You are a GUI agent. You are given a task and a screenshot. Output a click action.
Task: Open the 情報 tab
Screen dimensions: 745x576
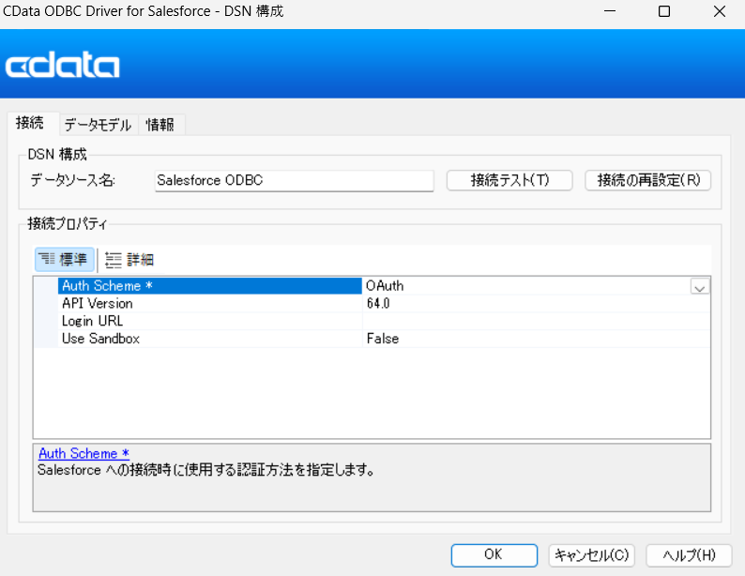160,125
